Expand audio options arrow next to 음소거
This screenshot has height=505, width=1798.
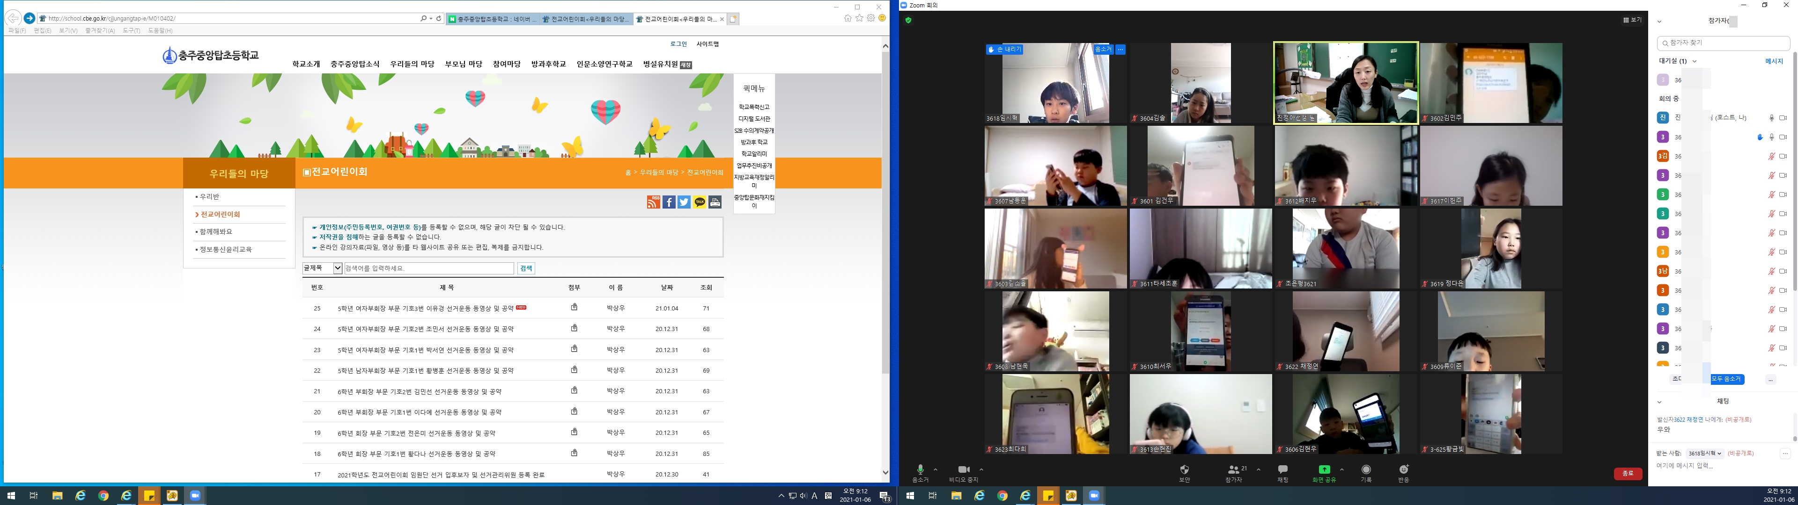click(936, 469)
